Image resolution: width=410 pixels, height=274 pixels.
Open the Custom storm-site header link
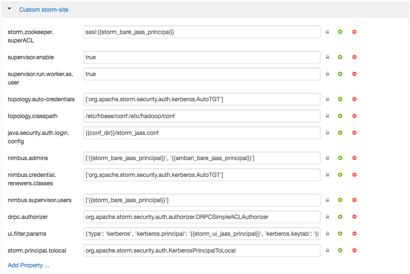pos(44,10)
